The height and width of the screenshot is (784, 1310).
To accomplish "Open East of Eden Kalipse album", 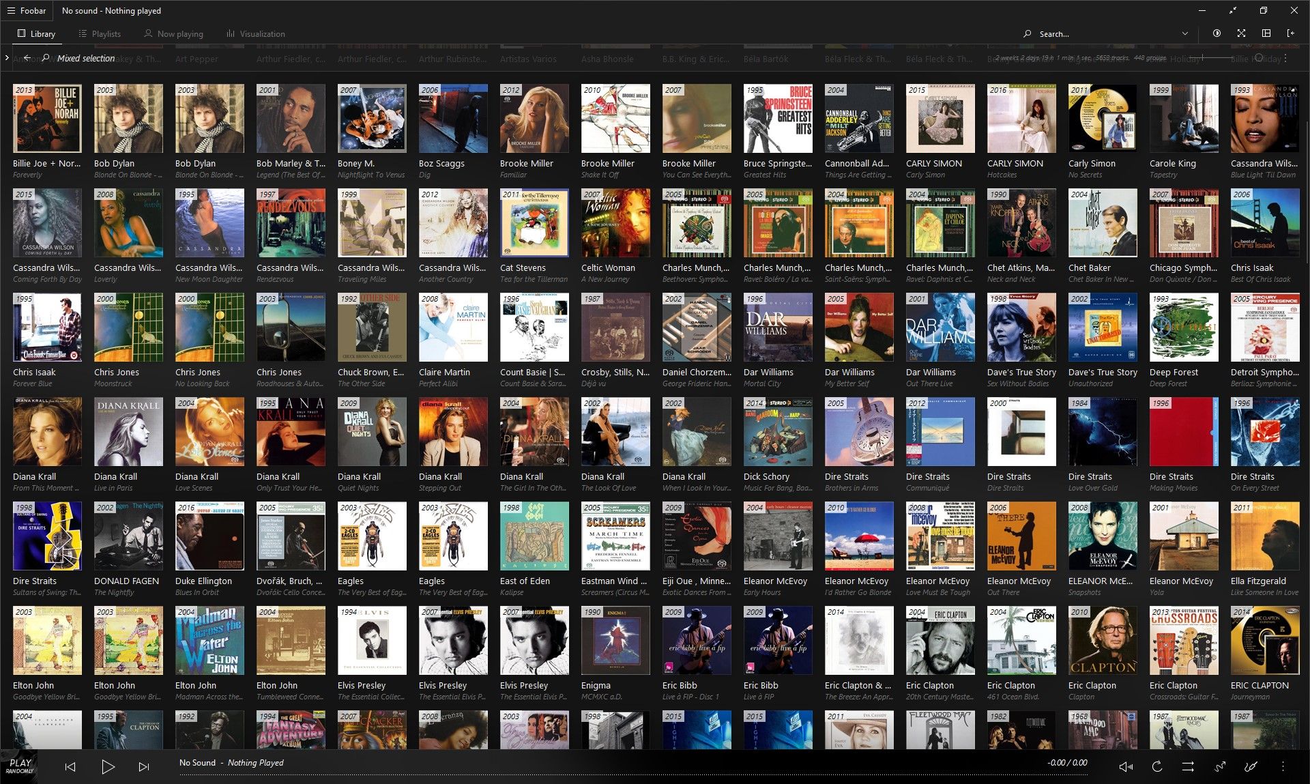I will click(534, 536).
